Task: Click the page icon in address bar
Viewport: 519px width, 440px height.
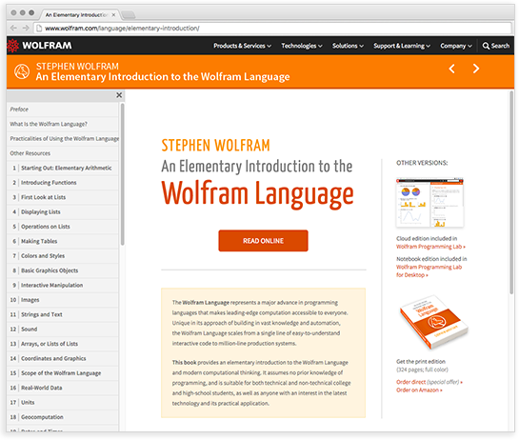Action: 39,29
